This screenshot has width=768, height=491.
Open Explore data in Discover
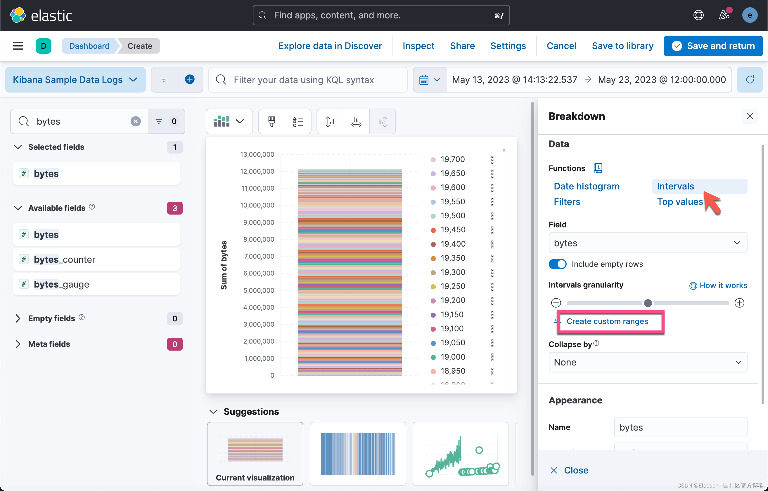pyautogui.click(x=330, y=46)
